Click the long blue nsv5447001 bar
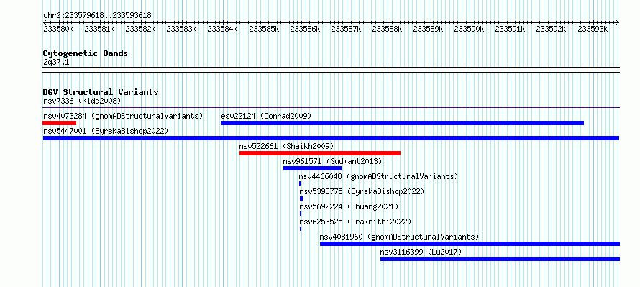This screenshot has height=287, width=640. [331, 138]
